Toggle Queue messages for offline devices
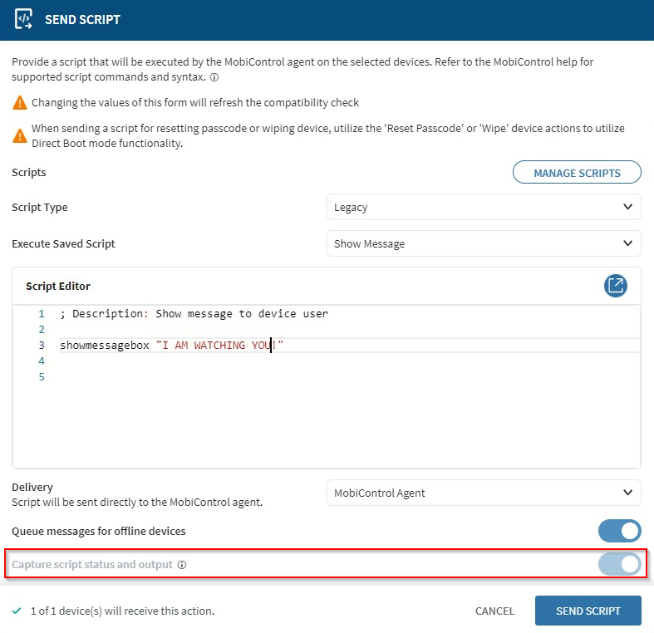The width and height of the screenshot is (654, 633). tap(619, 531)
